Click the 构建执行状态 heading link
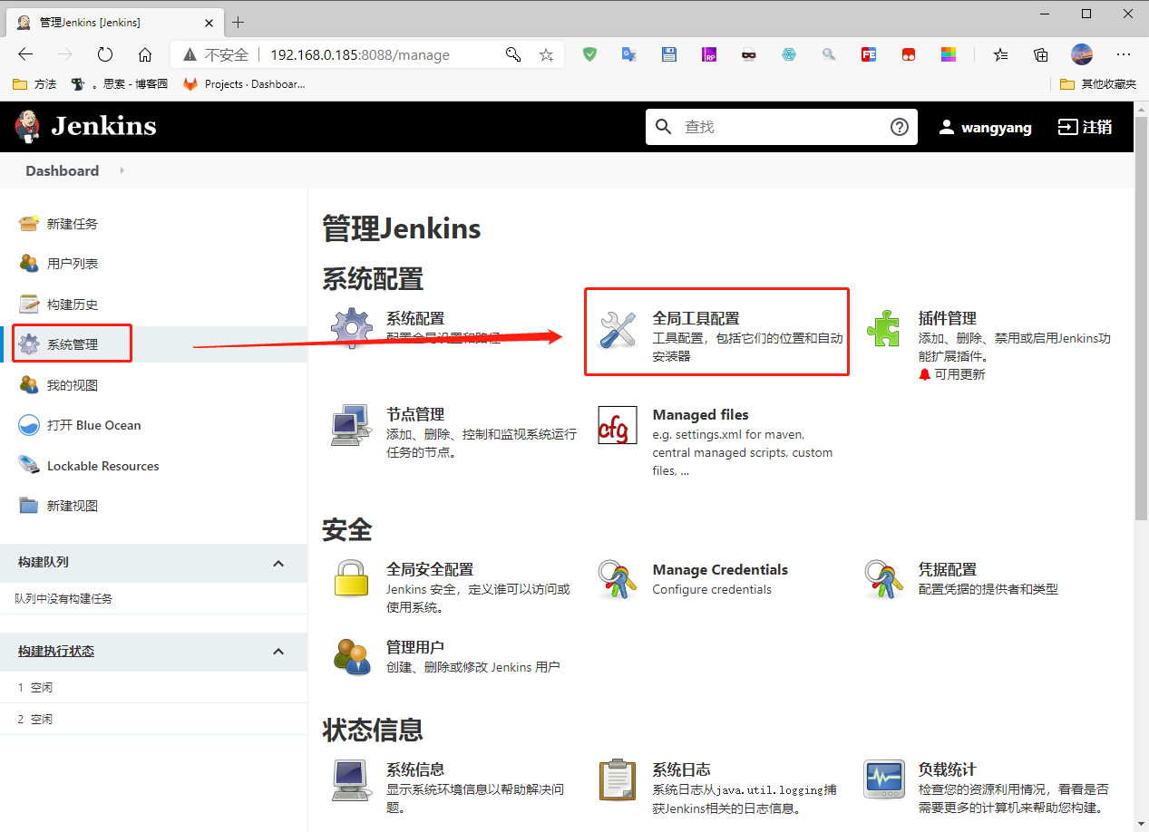The width and height of the screenshot is (1149, 832). click(x=56, y=652)
